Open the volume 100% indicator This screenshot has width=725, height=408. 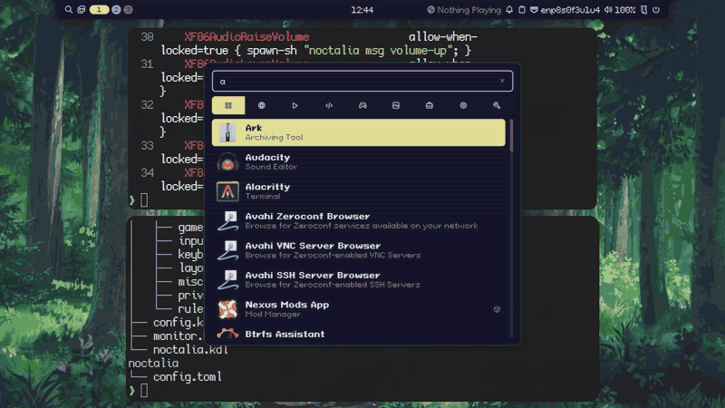point(620,10)
